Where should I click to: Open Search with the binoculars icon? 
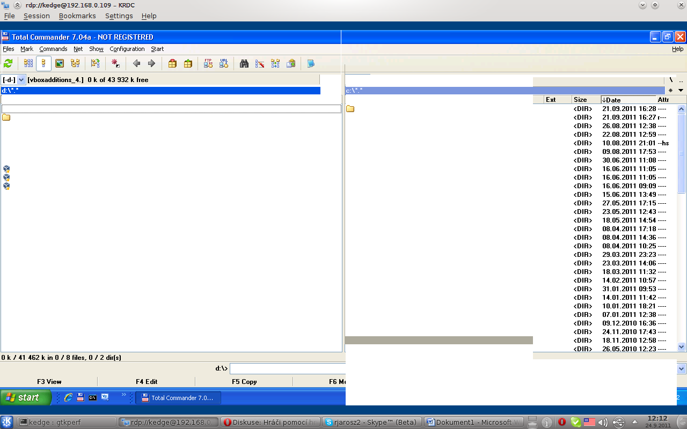pyautogui.click(x=244, y=63)
